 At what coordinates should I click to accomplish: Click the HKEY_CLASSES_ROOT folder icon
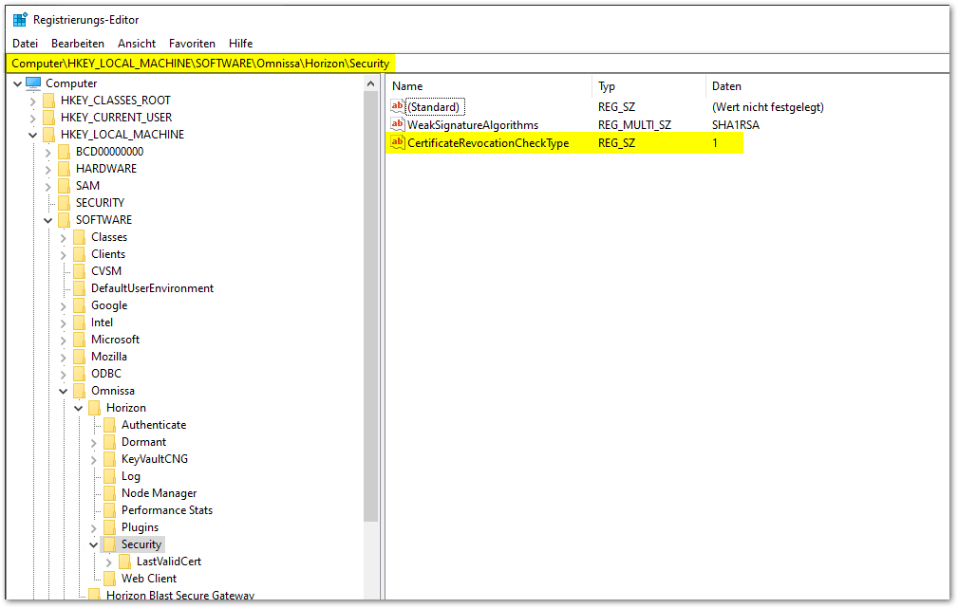(49, 101)
